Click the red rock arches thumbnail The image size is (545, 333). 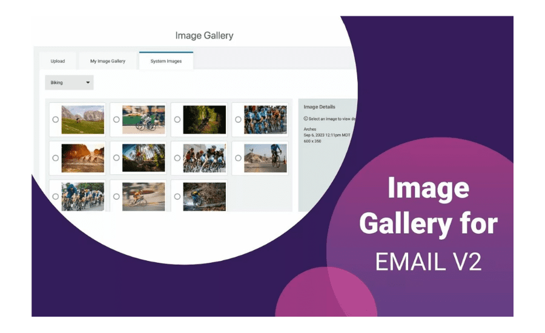83,158
